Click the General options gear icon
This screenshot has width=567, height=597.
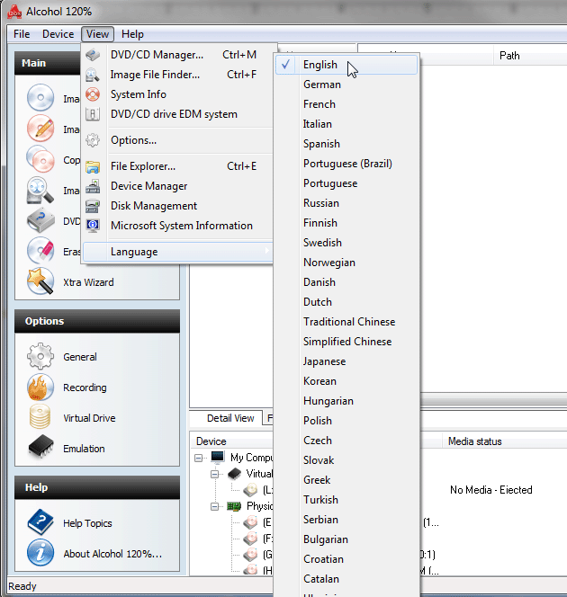point(40,356)
